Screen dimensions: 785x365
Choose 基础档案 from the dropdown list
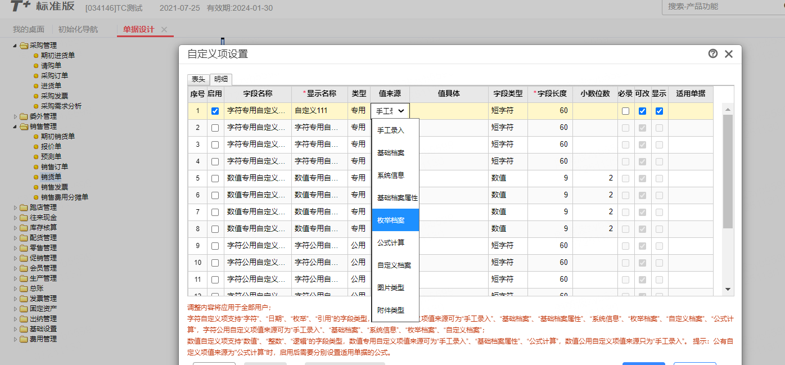(x=395, y=152)
